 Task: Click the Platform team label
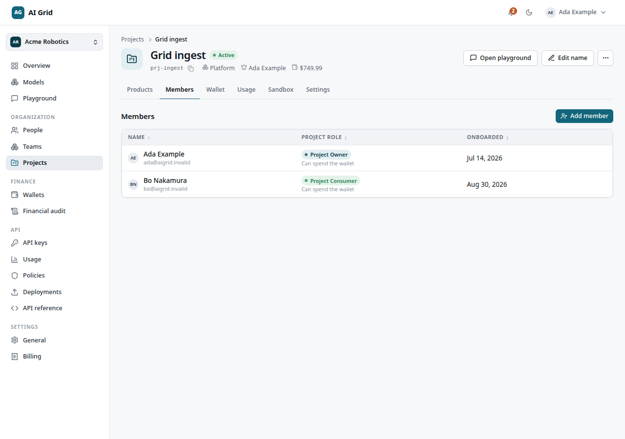point(219,68)
